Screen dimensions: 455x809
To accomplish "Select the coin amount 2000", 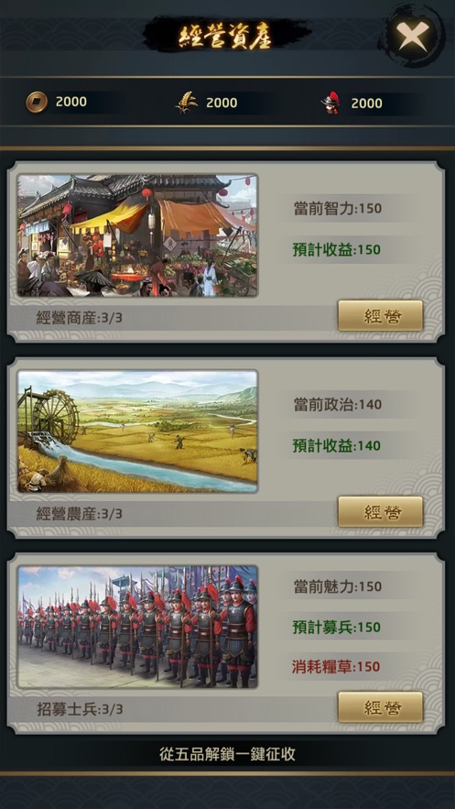I will 71,102.
